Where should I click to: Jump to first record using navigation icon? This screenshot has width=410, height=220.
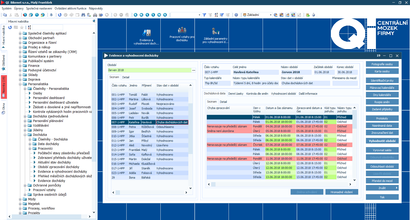pyautogui.click(x=136, y=15)
